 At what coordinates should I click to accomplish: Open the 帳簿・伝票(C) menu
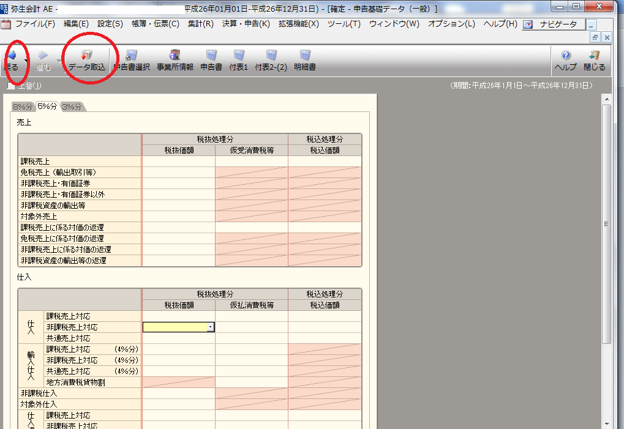[x=155, y=24]
